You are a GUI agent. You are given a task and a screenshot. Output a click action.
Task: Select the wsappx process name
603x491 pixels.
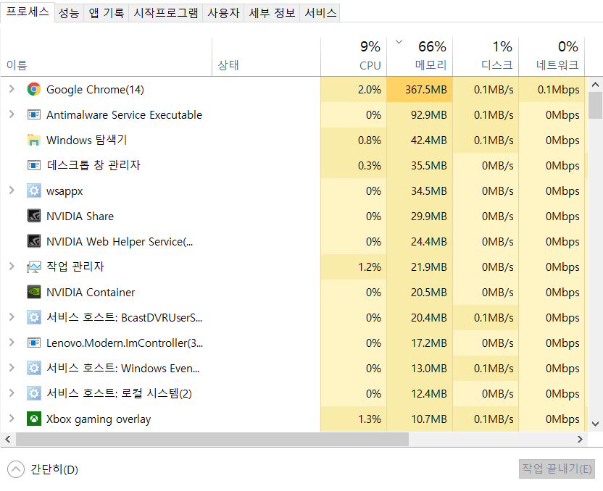[x=65, y=191]
